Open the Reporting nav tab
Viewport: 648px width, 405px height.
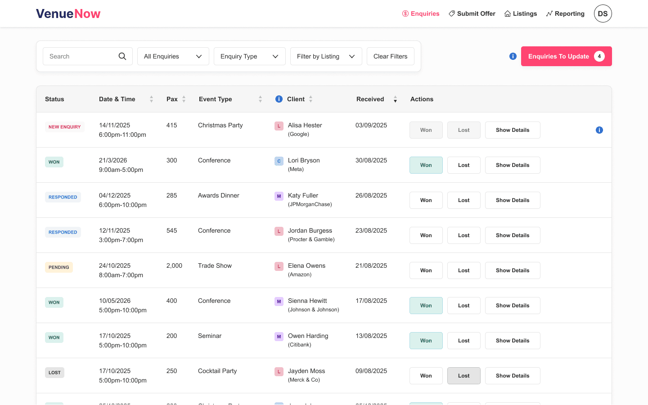[565, 13]
